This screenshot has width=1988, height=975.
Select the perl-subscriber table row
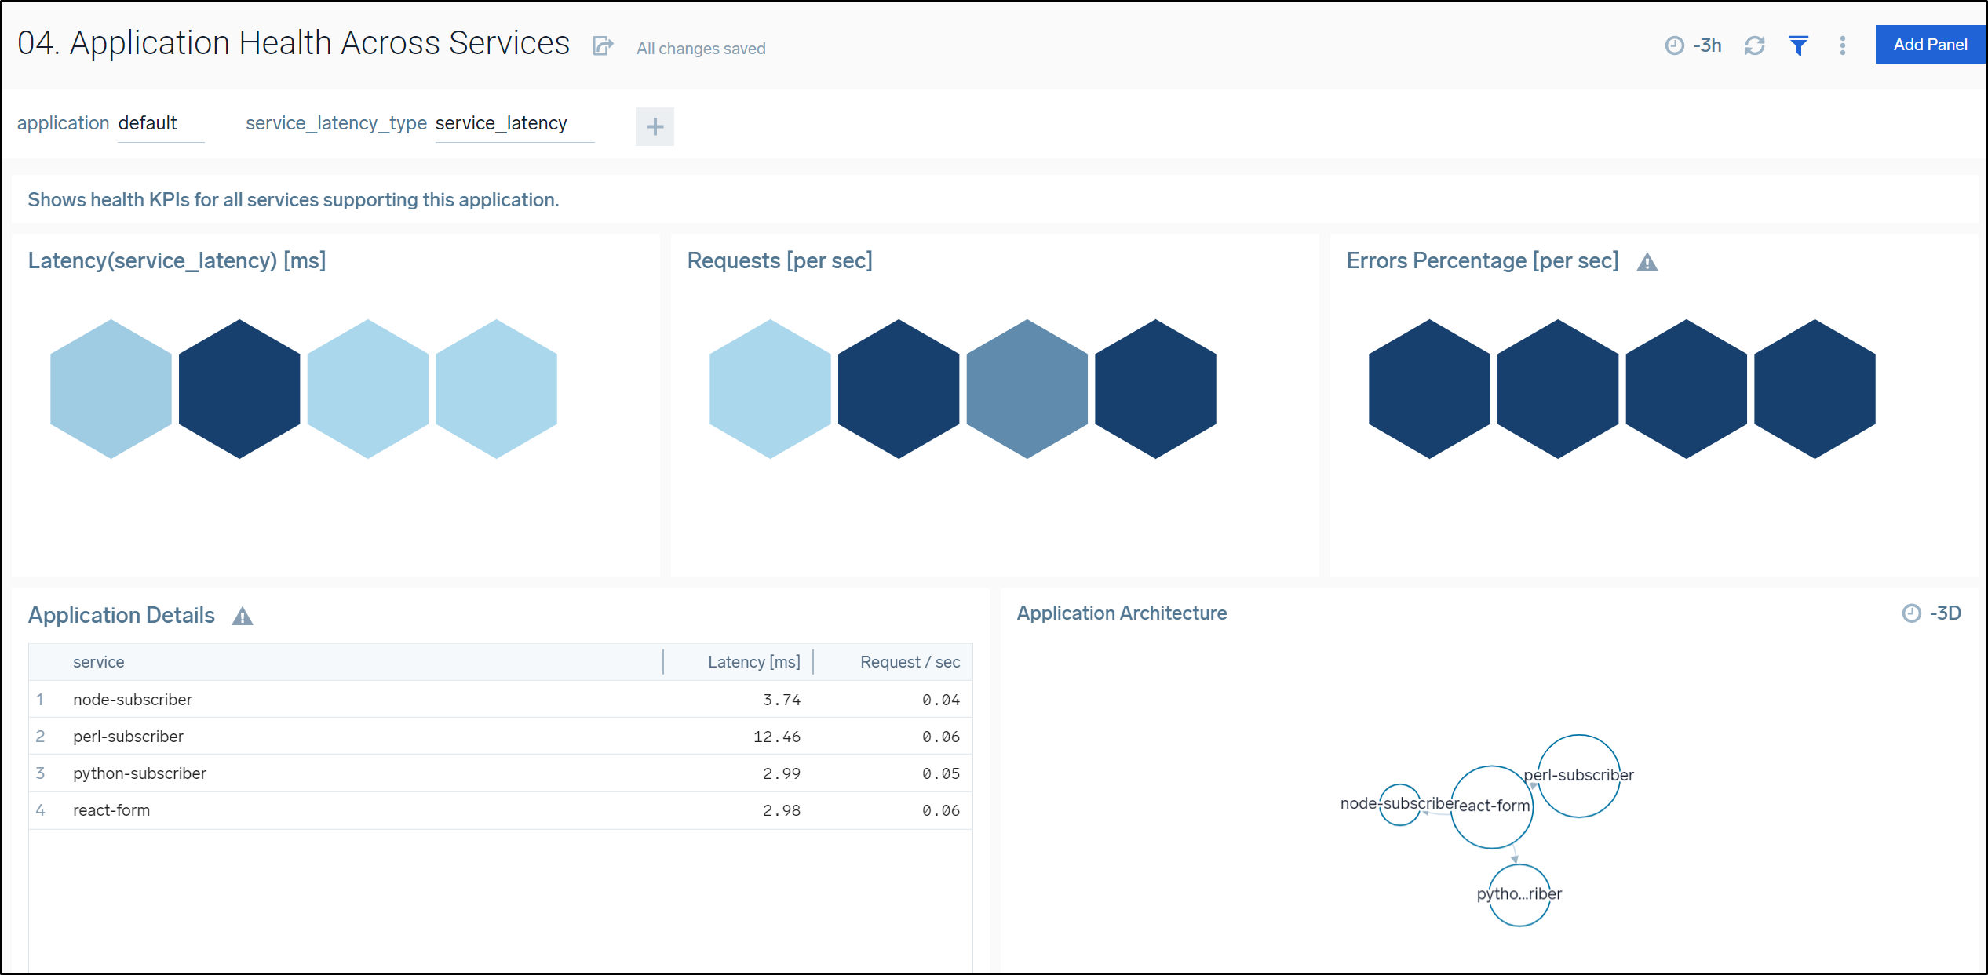point(501,737)
